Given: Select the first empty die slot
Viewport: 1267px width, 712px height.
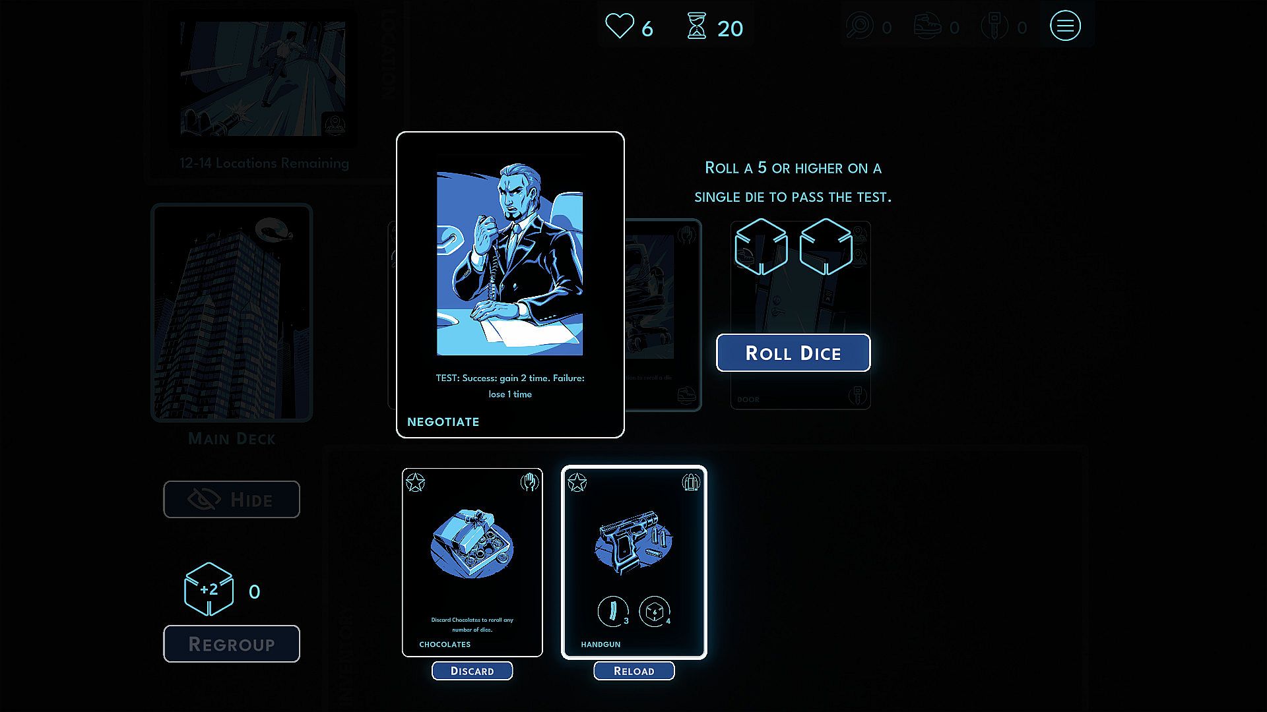Looking at the screenshot, I should (761, 247).
